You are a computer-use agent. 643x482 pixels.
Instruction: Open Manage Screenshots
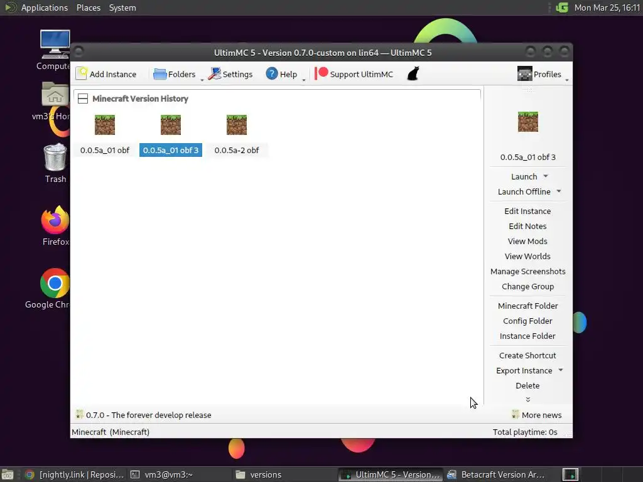tap(527, 271)
